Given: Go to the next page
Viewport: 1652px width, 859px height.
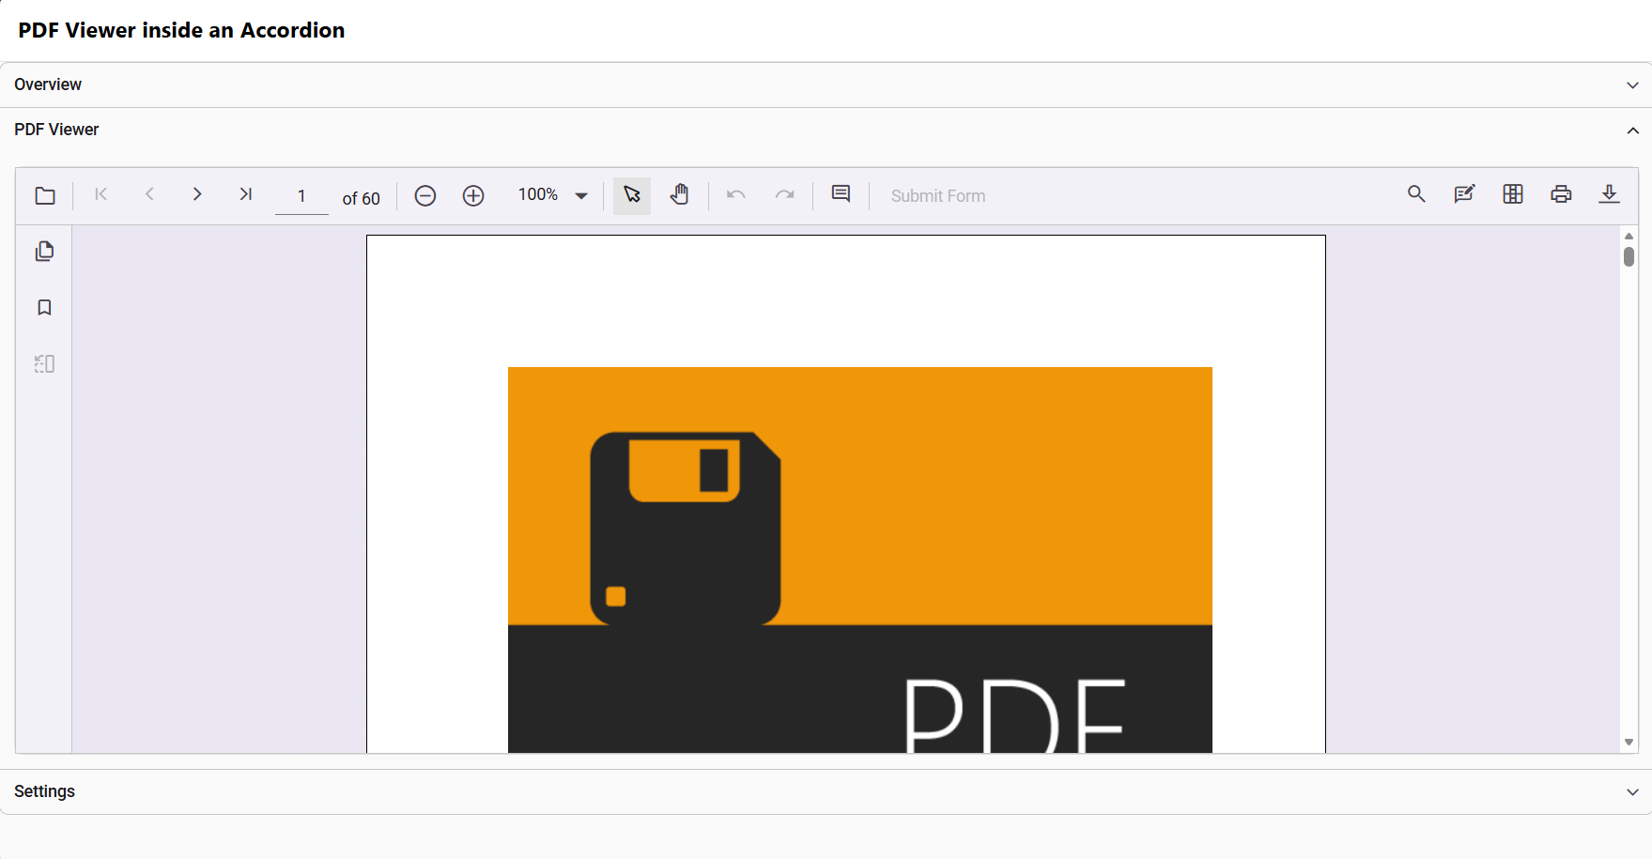Looking at the screenshot, I should [x=197, y=194].
